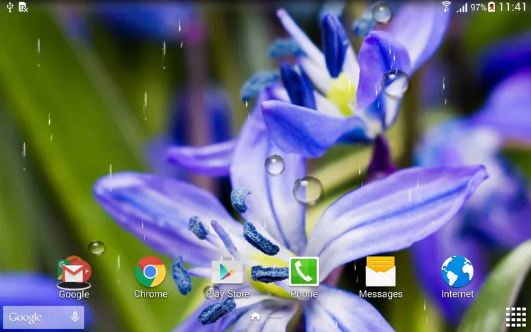The image size is (531, 332).
Task: Tap the 11:41 clock
Action: tap(512, 7)
